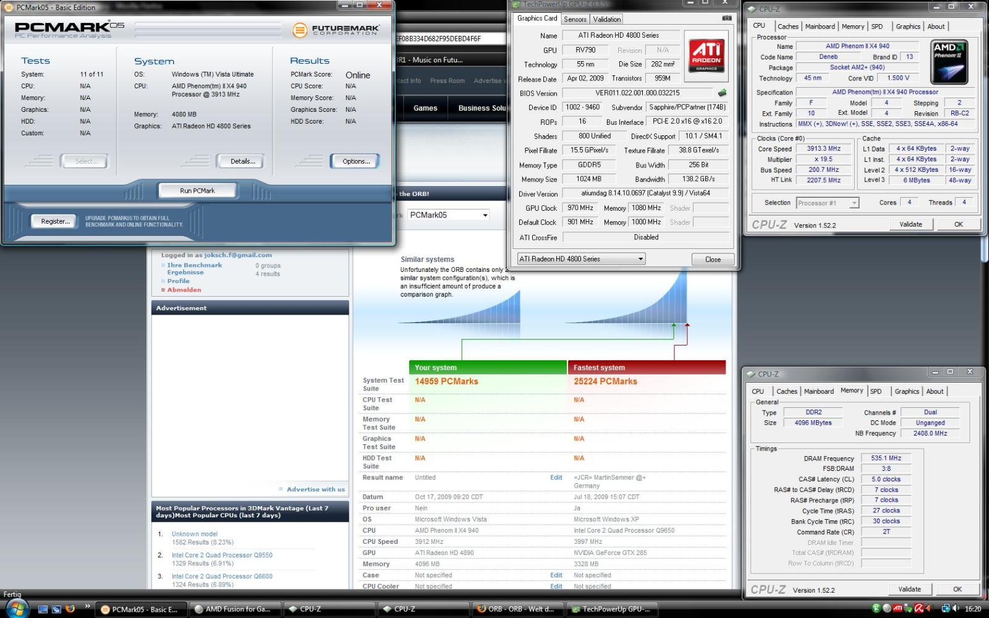Open the About tab in upper CPU-Z window
The height and width of the screenshot is (618, 989).
pos(935,27)
